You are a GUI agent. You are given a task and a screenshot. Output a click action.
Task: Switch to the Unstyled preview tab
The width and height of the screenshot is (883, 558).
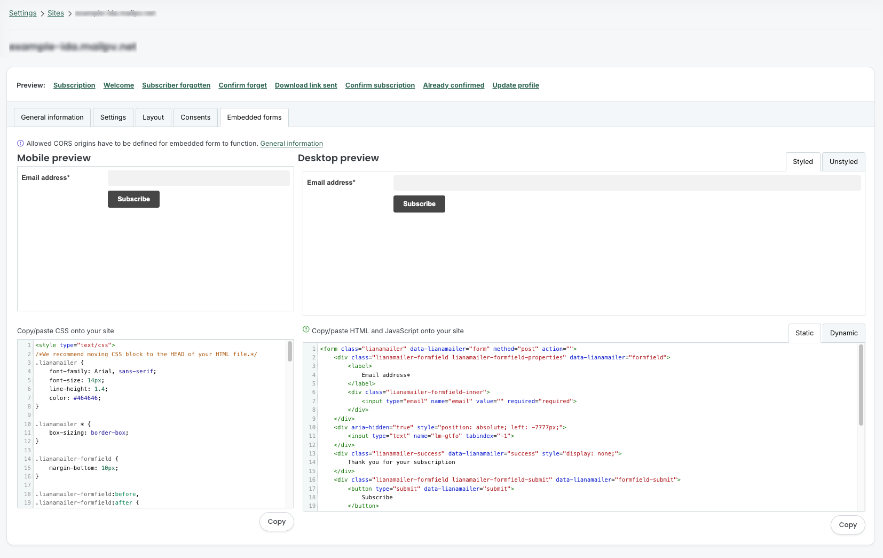coord(843,162)
